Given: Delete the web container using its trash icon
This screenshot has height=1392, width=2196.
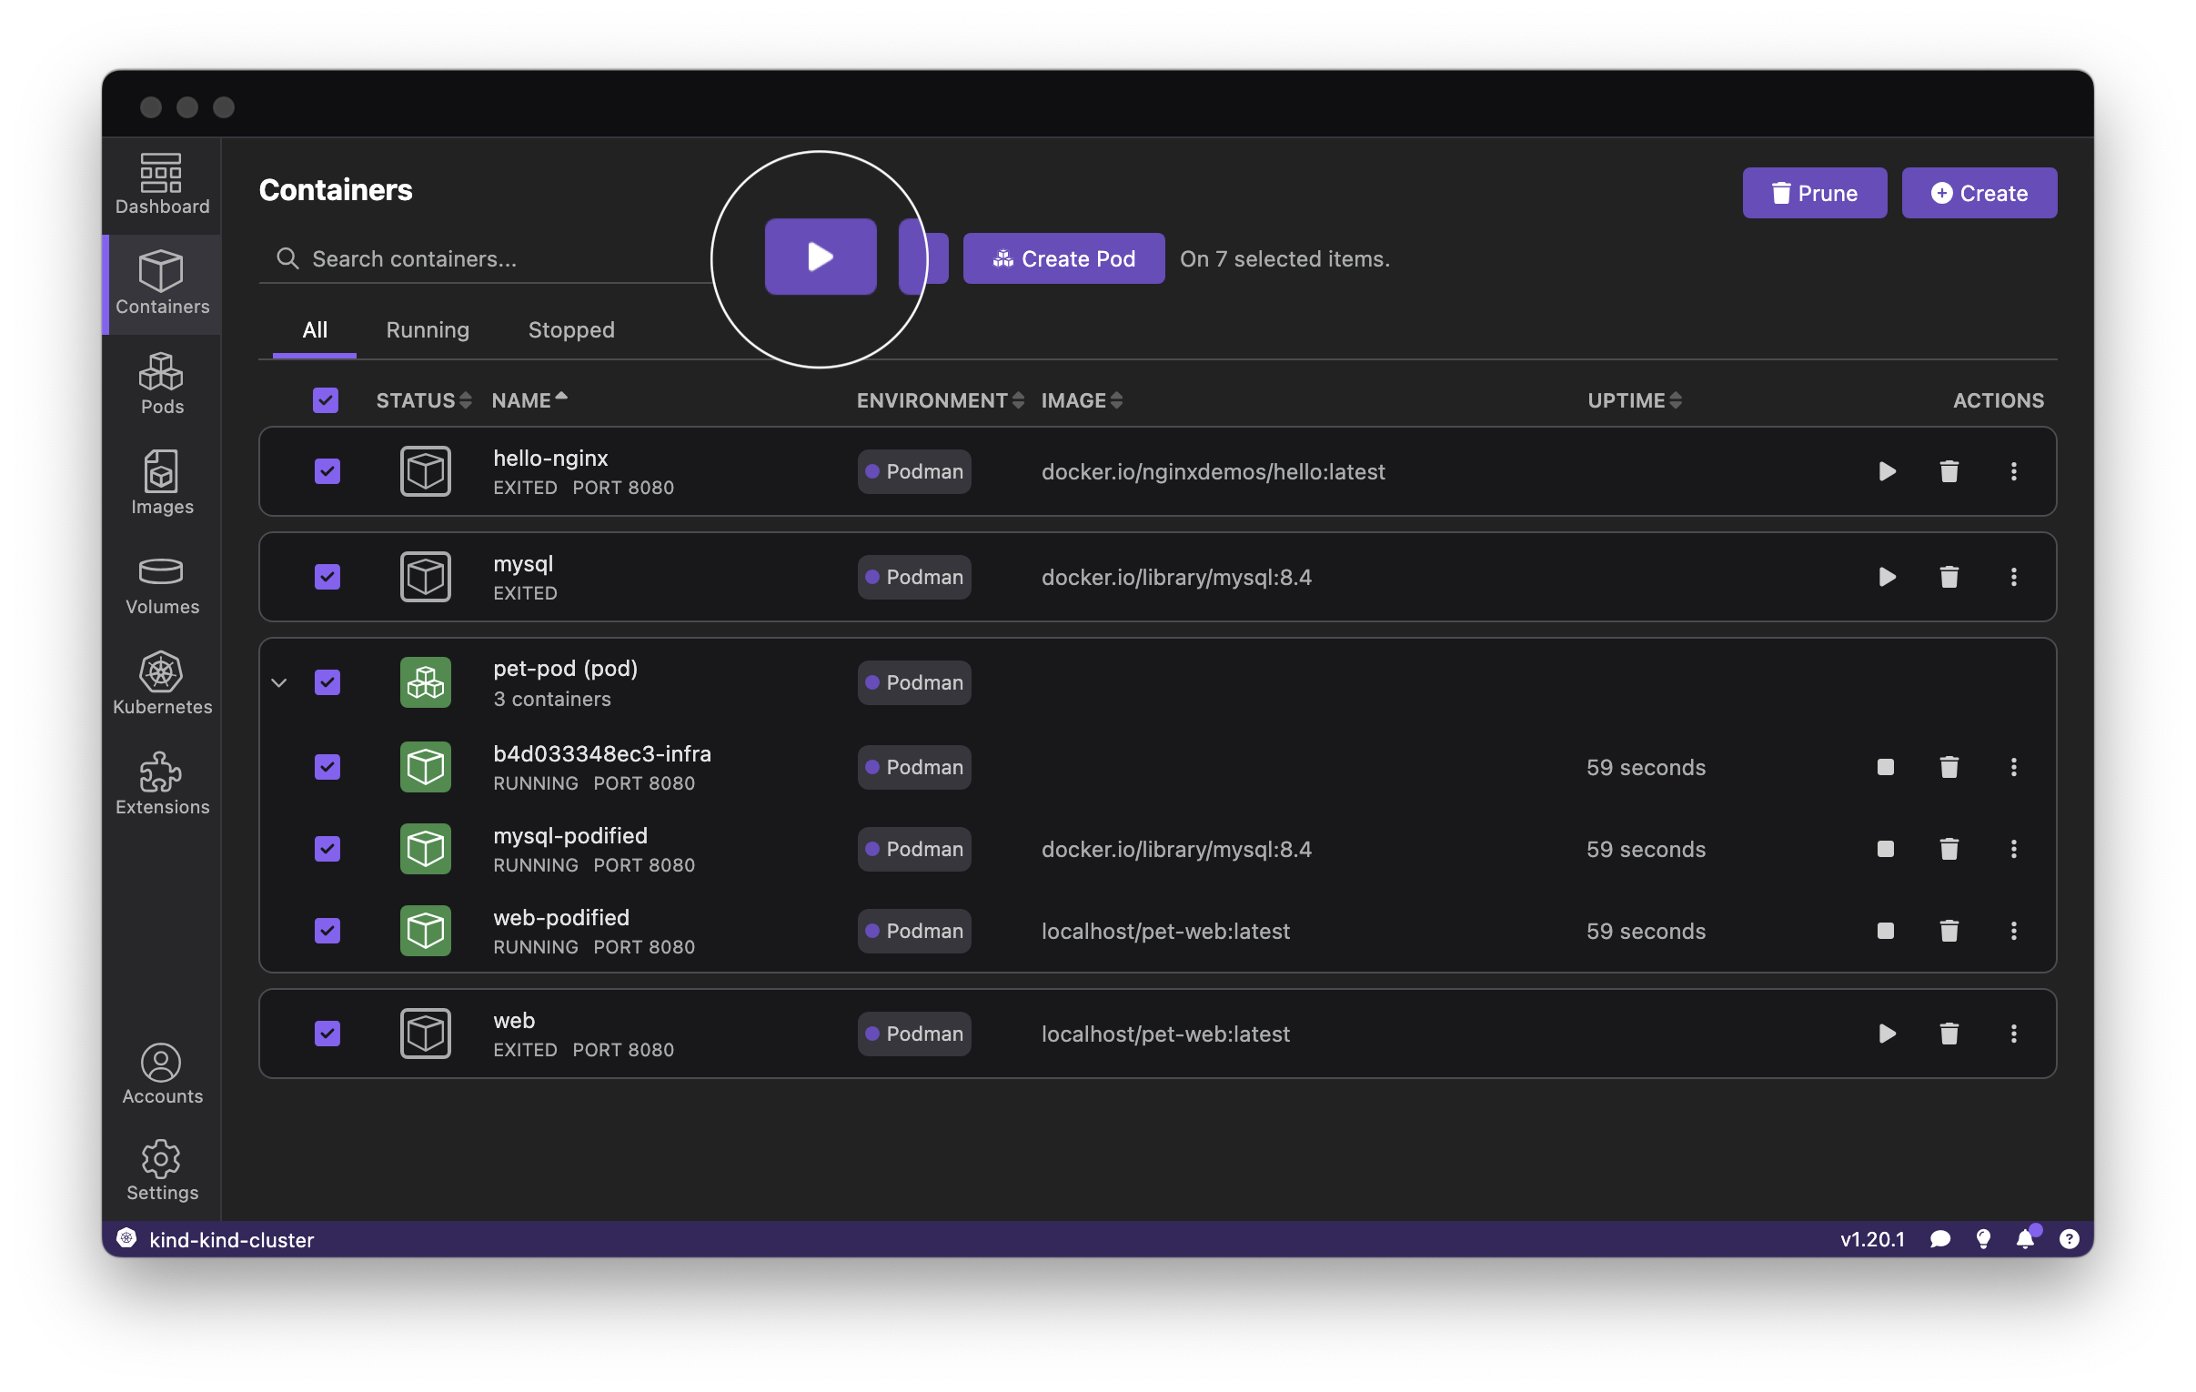Looking at the screenshot, I should click(x=1949, y=1034).
